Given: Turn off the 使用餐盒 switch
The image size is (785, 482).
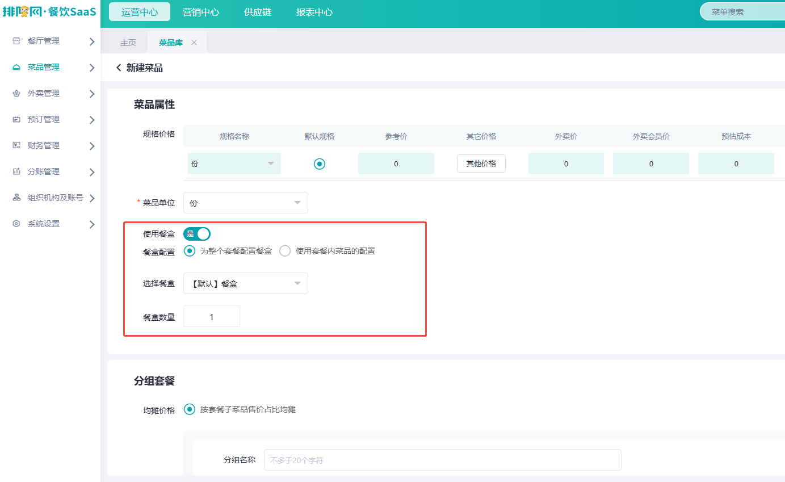Looking at the screenshot, I should click(197, 234).
